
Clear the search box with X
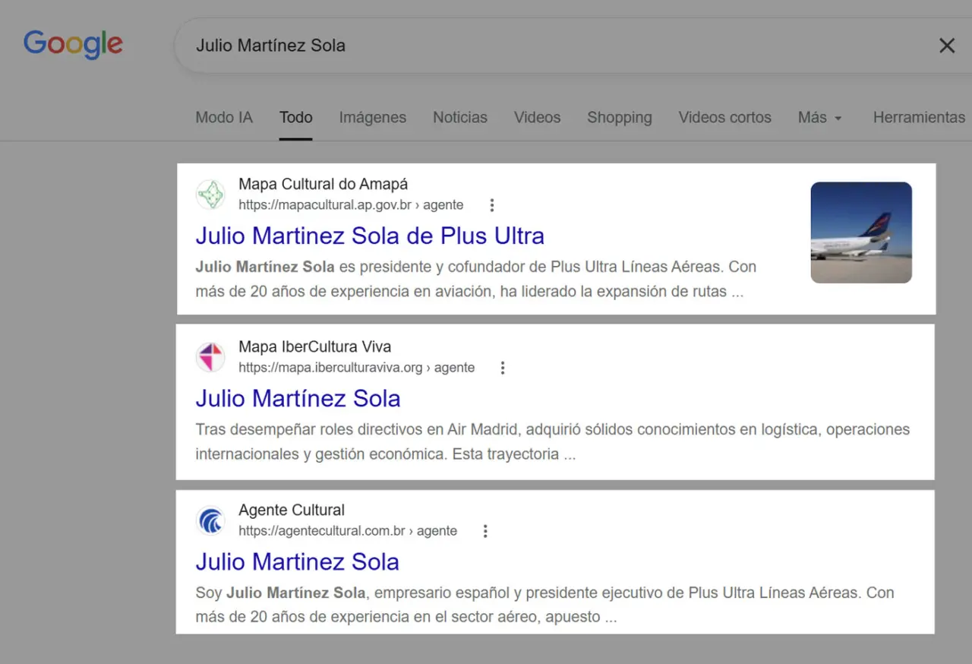(946, 46)
